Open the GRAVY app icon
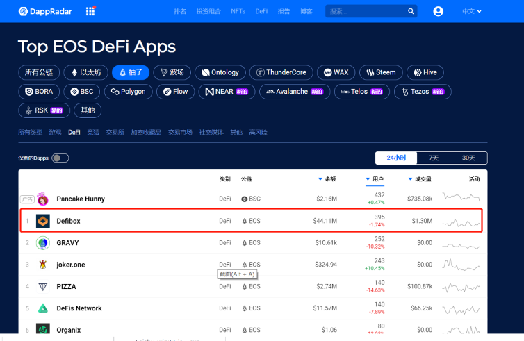Viewport: 524px width, 341px height. [x=43, y=243]
